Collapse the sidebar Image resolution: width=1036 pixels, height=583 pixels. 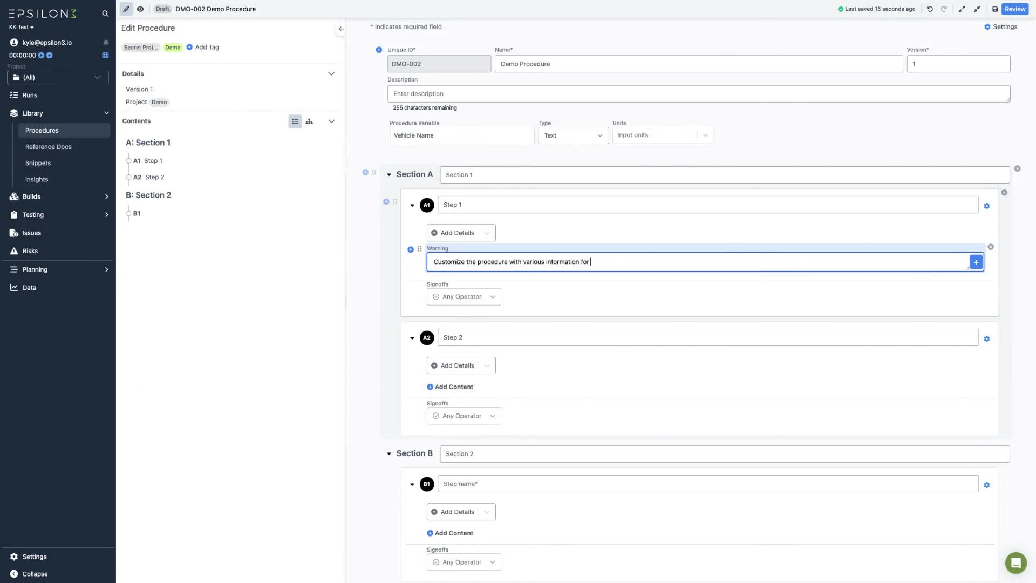pos(35,574)
